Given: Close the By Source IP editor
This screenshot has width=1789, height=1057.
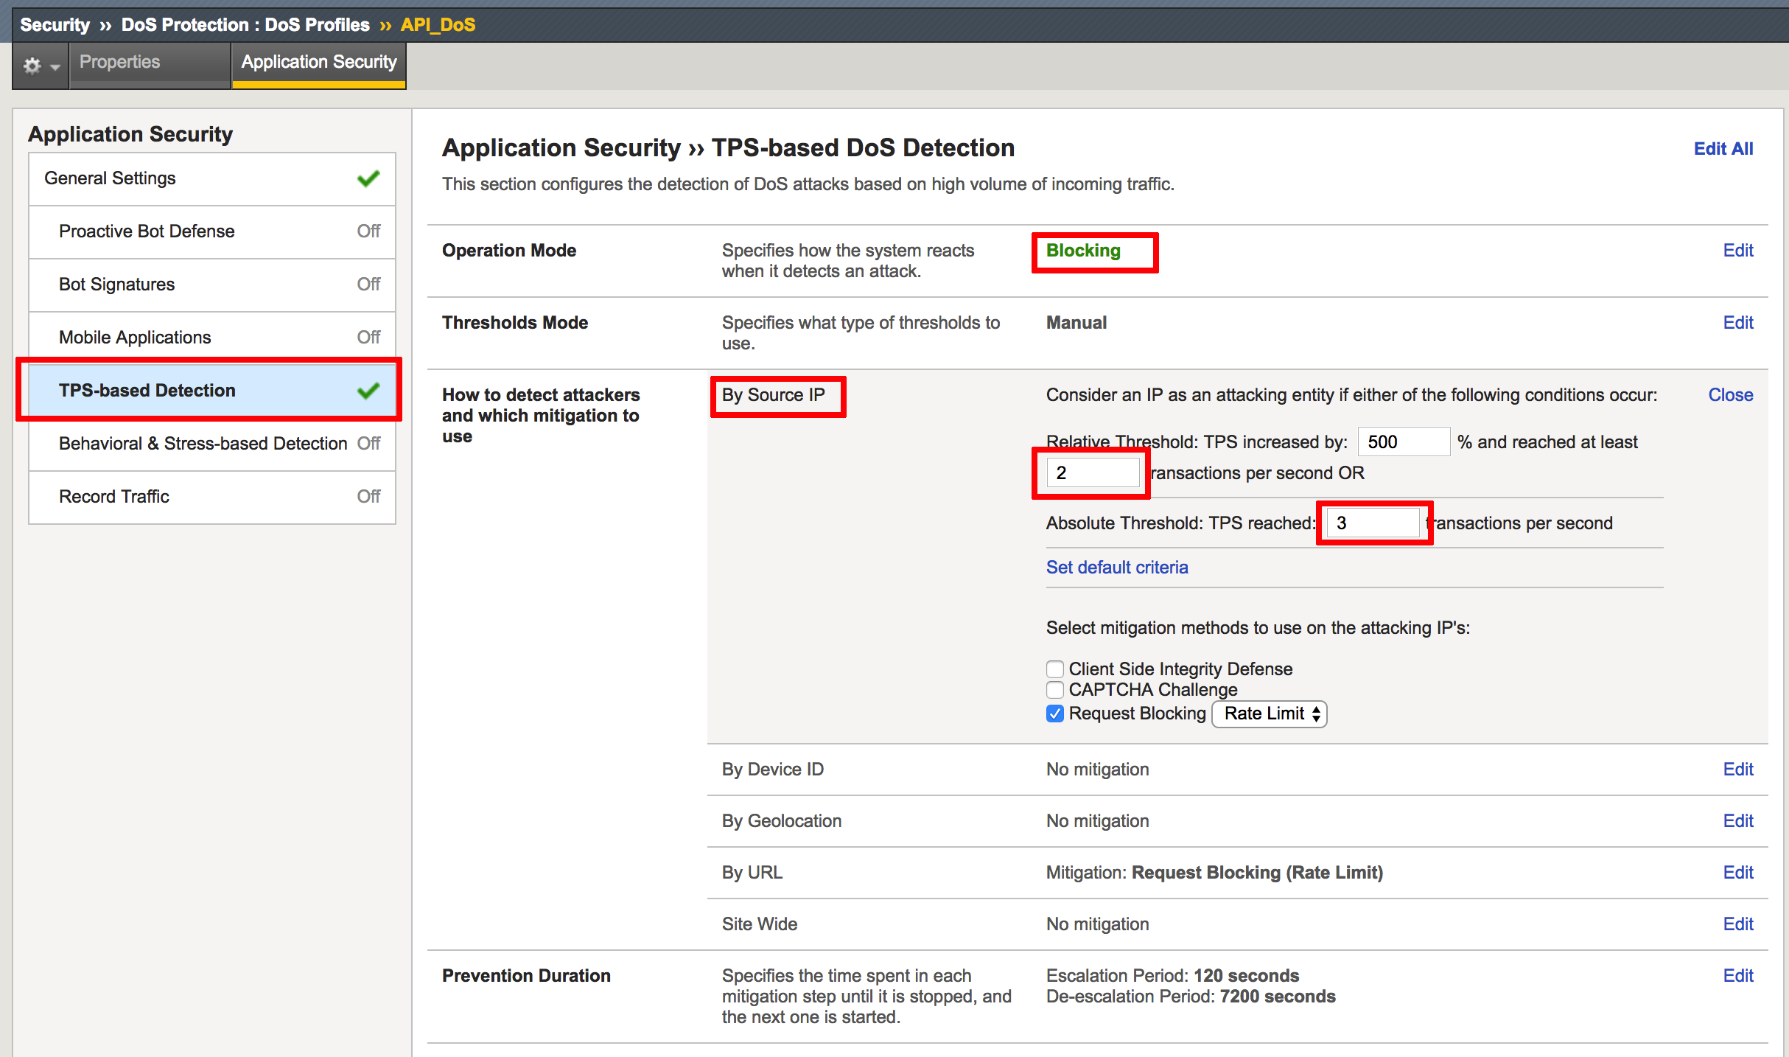Looking at the screenshot, I should [1731, 395].
